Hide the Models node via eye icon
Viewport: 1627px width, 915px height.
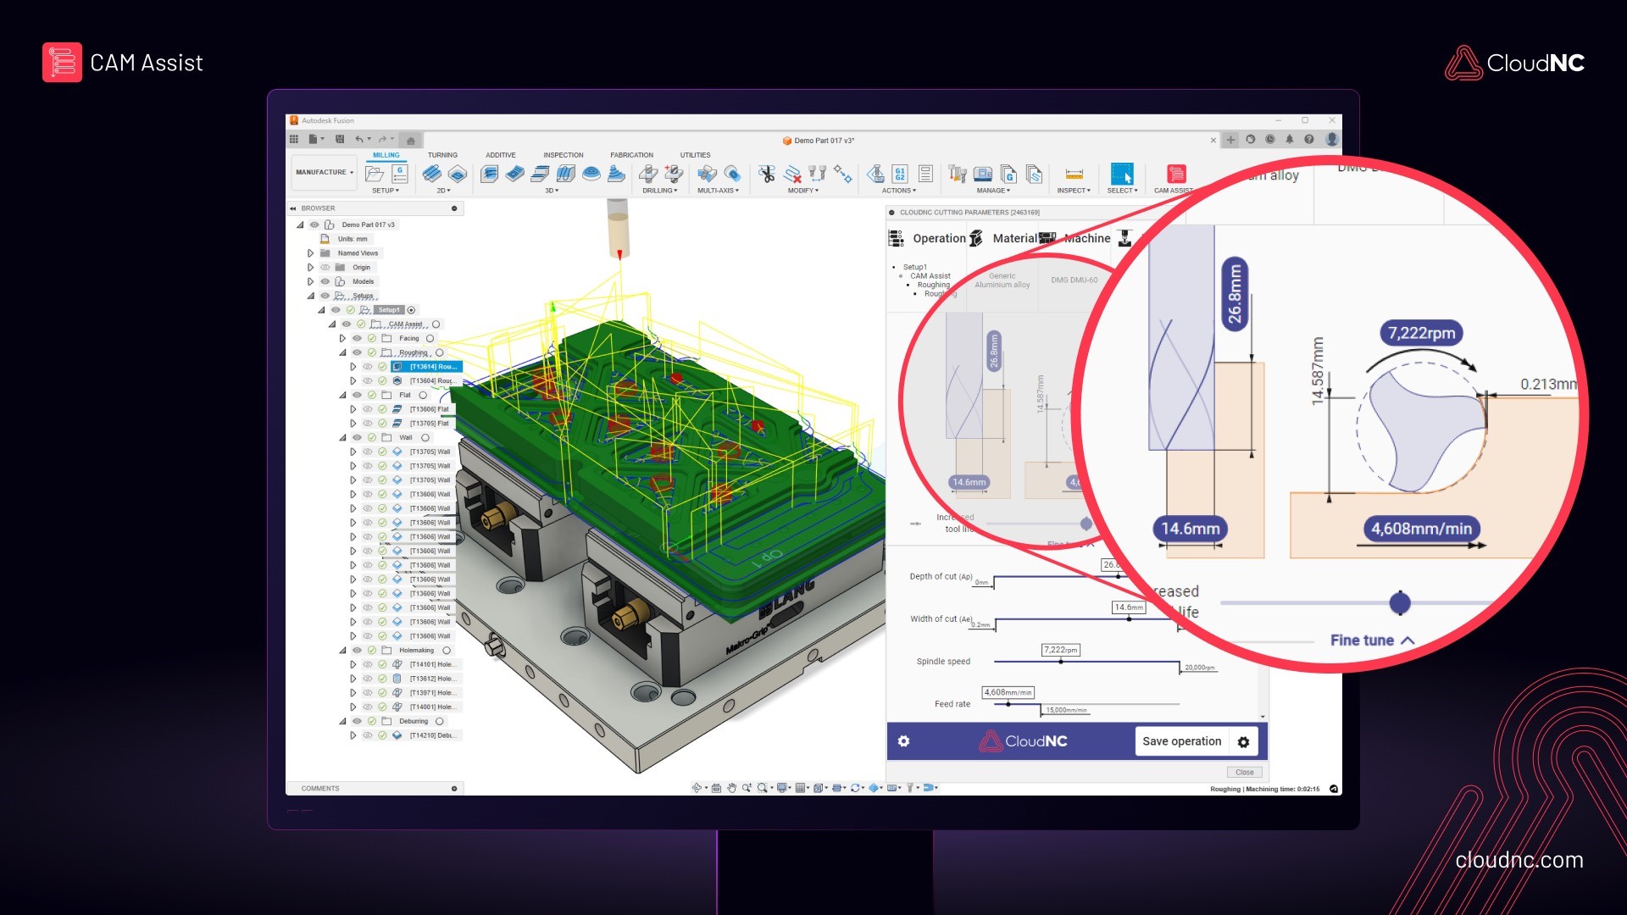(x=325, y=281)
